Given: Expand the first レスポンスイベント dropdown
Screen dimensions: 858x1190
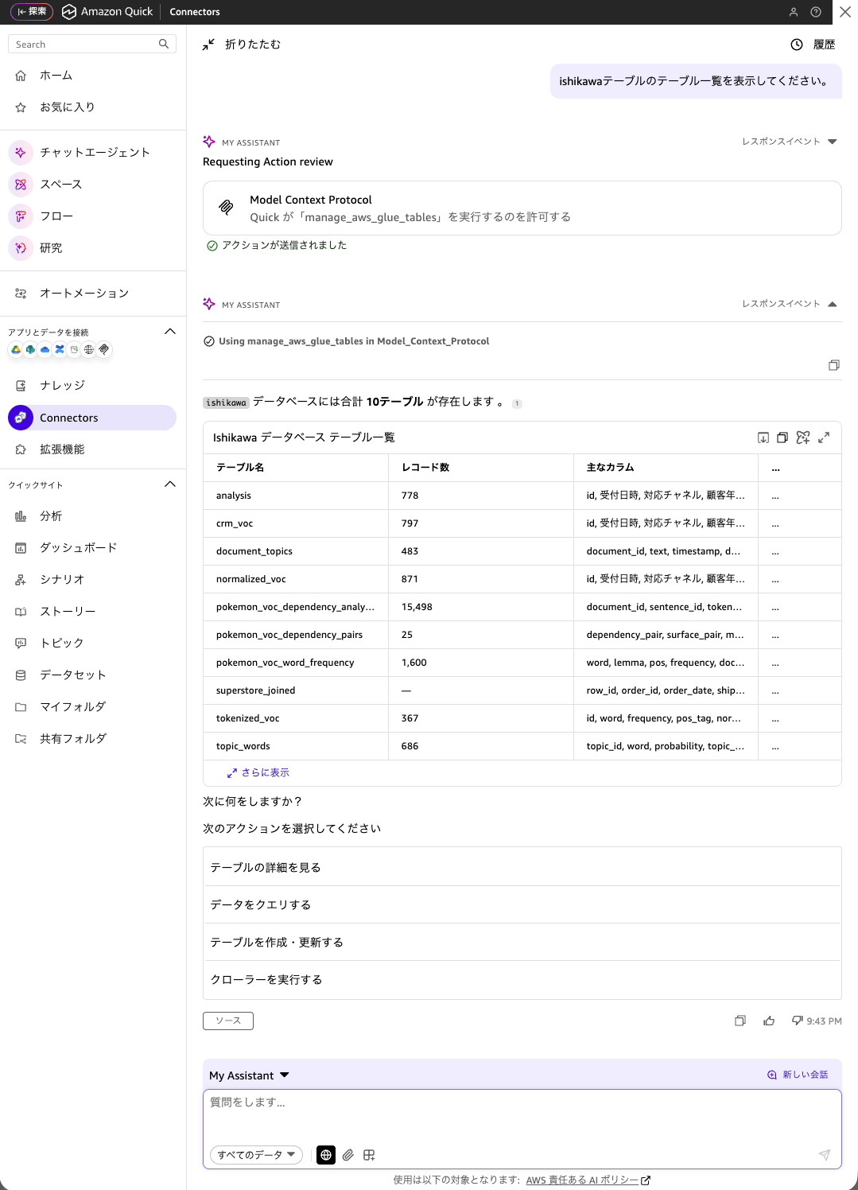Looking at the screenshot, I should pos(790,142).
